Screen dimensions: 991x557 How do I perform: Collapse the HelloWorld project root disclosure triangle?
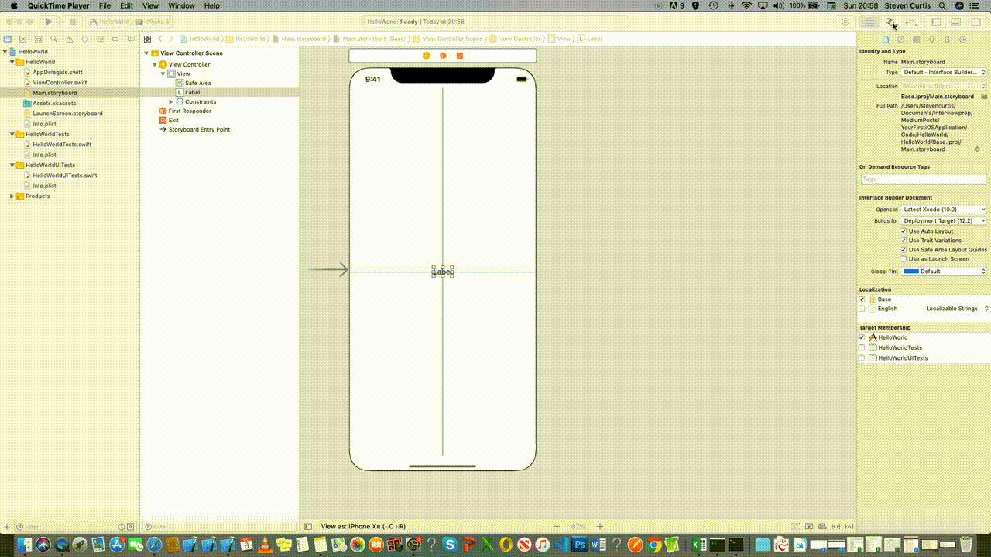(x=5, y=52)
